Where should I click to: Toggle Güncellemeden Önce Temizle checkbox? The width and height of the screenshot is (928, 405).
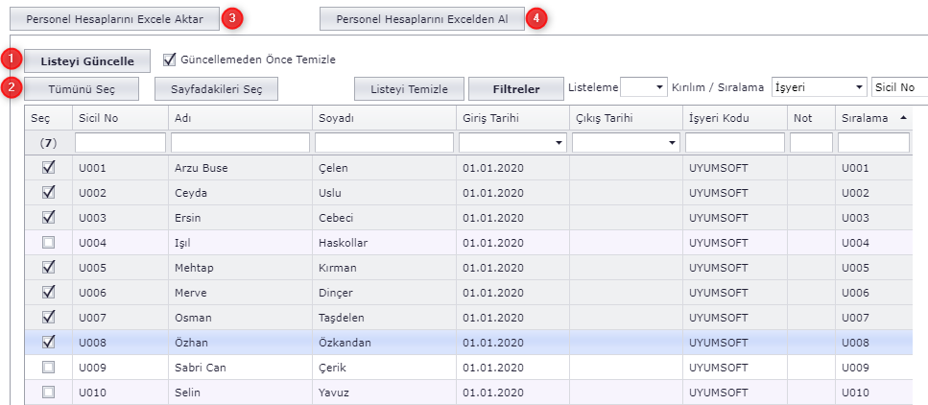(x=170, y=60)
